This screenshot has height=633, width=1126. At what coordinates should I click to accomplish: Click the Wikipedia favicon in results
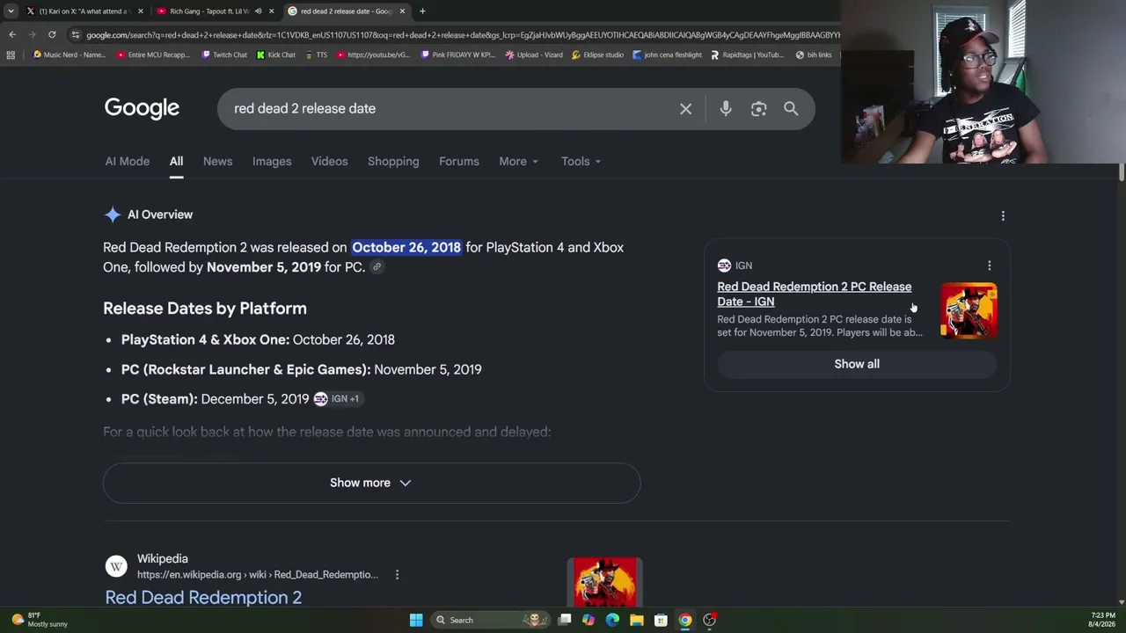click(x=116, y=566)
